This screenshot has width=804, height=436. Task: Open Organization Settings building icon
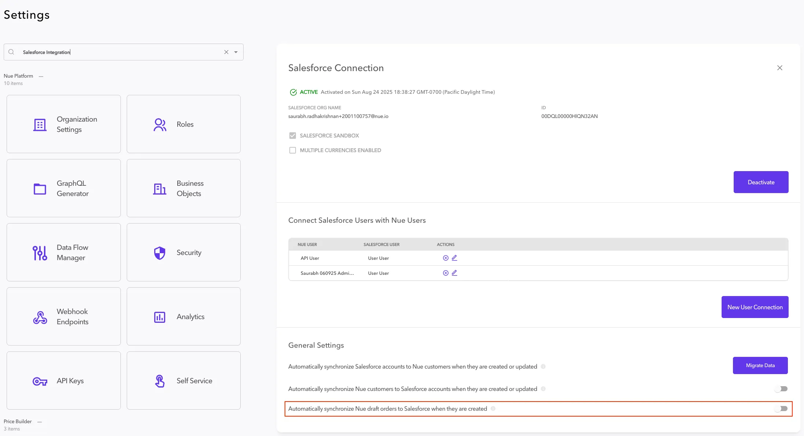coord(40,125)
